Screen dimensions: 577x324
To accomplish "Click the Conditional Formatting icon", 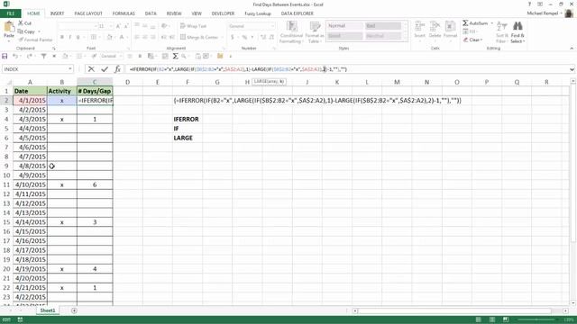I will (291, 26).
